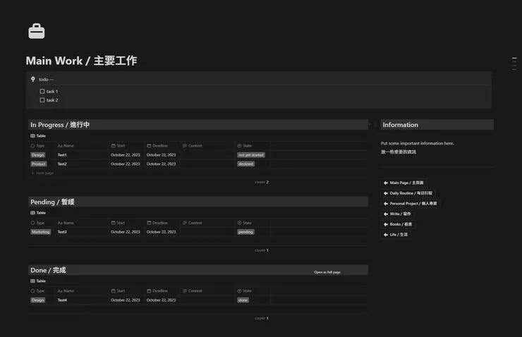Open the Test2 page
Viewport: 522px width, 337px height.
62,164
